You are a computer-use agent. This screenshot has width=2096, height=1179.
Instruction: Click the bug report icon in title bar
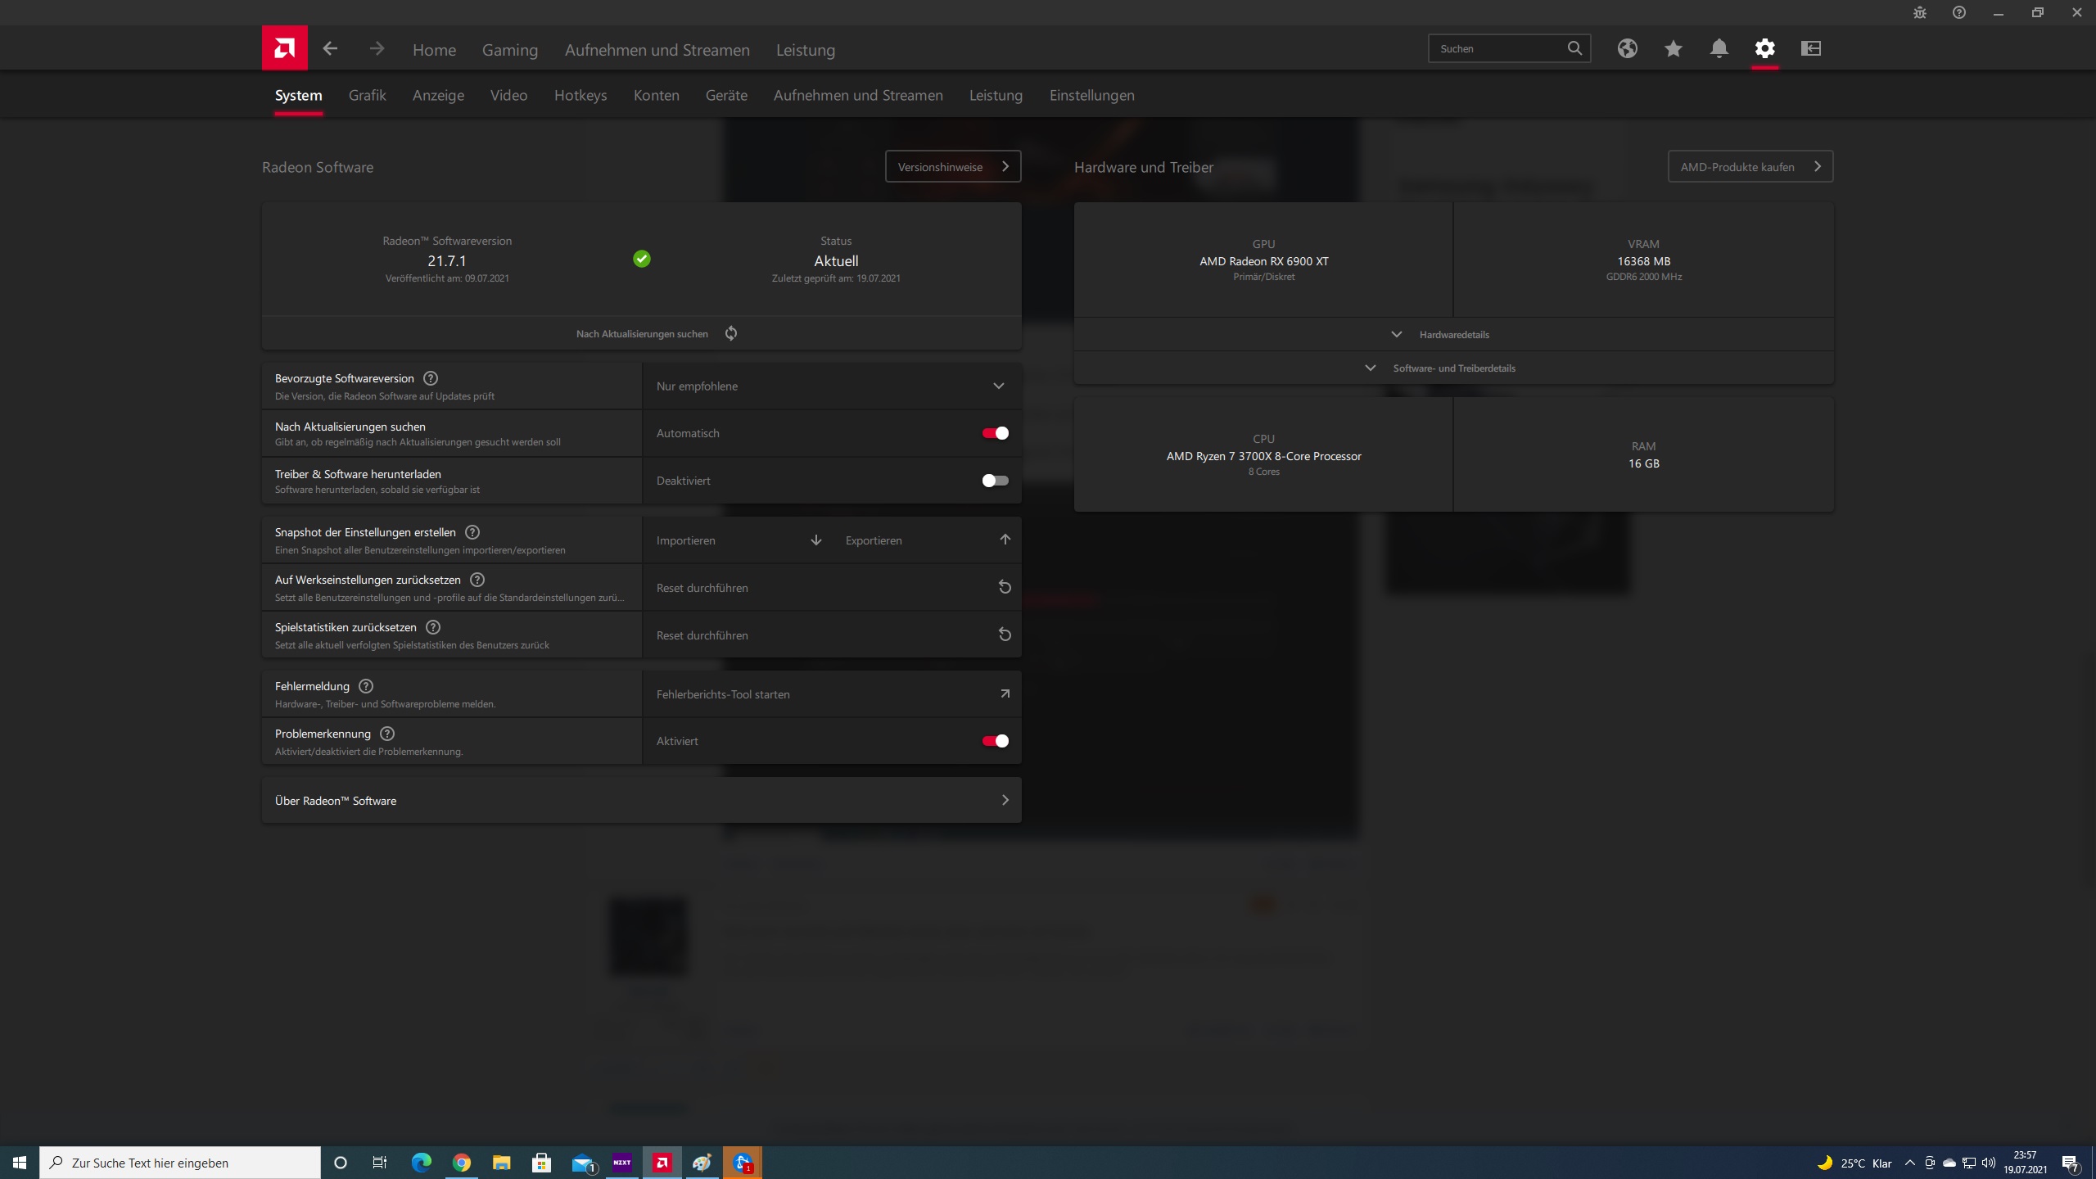coord(1919,12)
